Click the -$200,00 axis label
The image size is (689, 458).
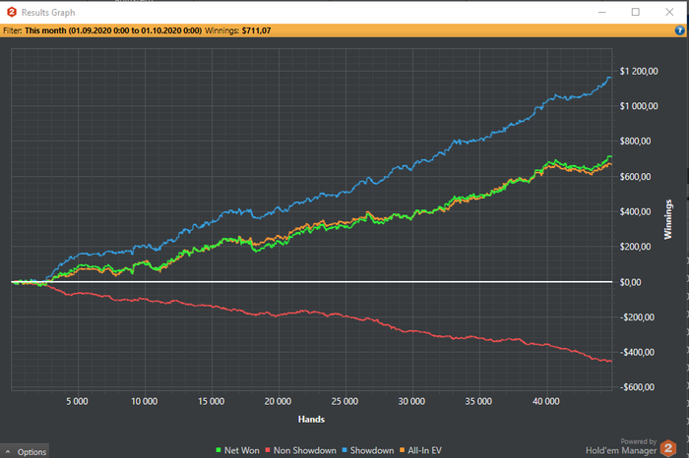pos(637,317)
